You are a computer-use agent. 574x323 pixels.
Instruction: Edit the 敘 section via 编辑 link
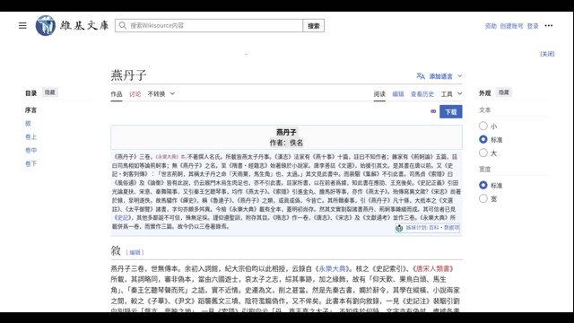pos(135,252)
